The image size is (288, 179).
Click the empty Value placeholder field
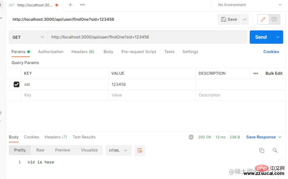coord(152,95)
